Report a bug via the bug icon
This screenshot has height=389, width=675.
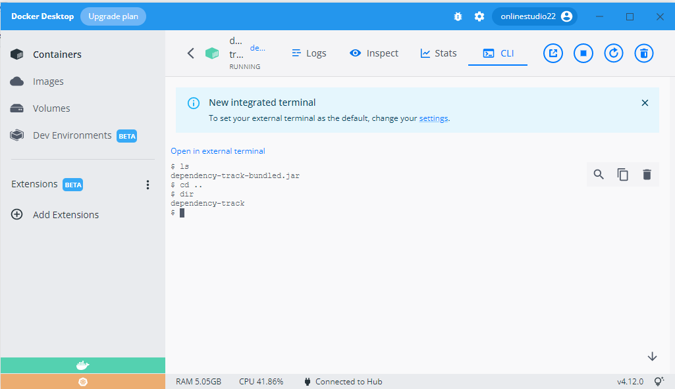pyautogui.click(x=458, y=16)
